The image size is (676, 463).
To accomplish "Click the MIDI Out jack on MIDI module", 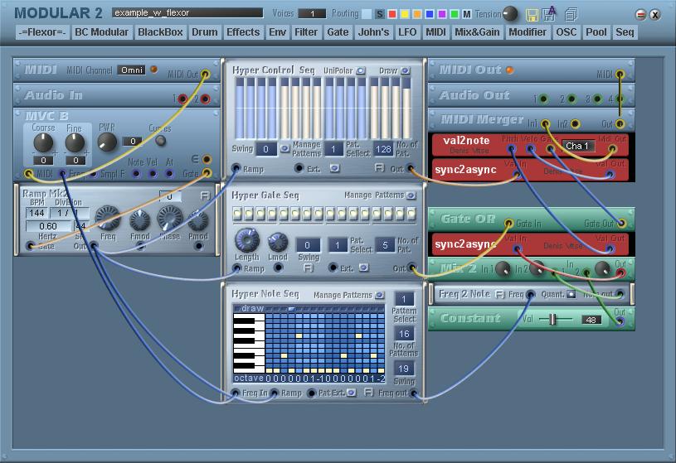I will [x=206, y=75].
